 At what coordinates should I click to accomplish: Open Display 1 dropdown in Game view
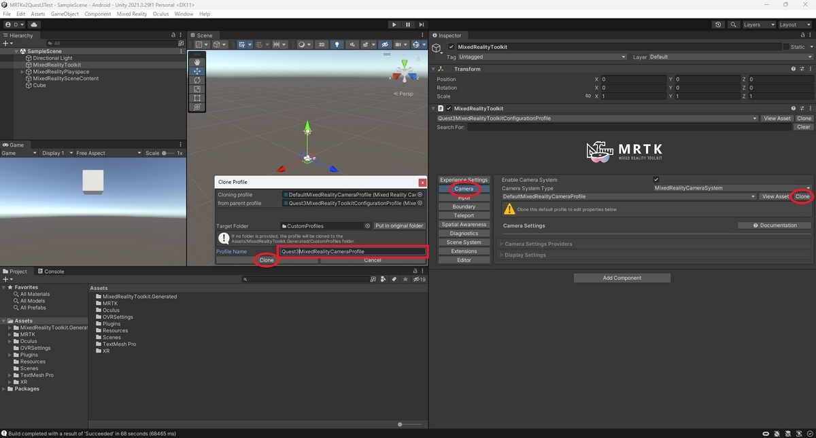pos(56,153)
